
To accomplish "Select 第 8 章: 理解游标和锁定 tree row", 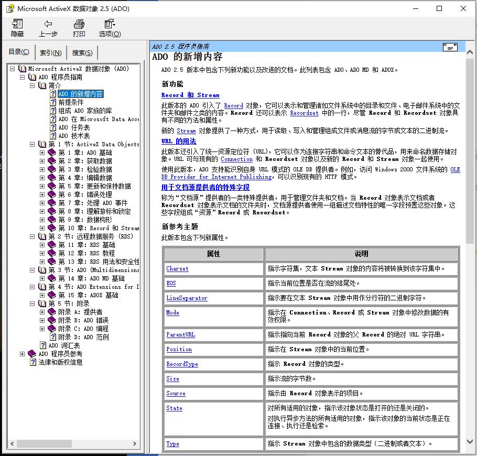I will coord(94,211).
